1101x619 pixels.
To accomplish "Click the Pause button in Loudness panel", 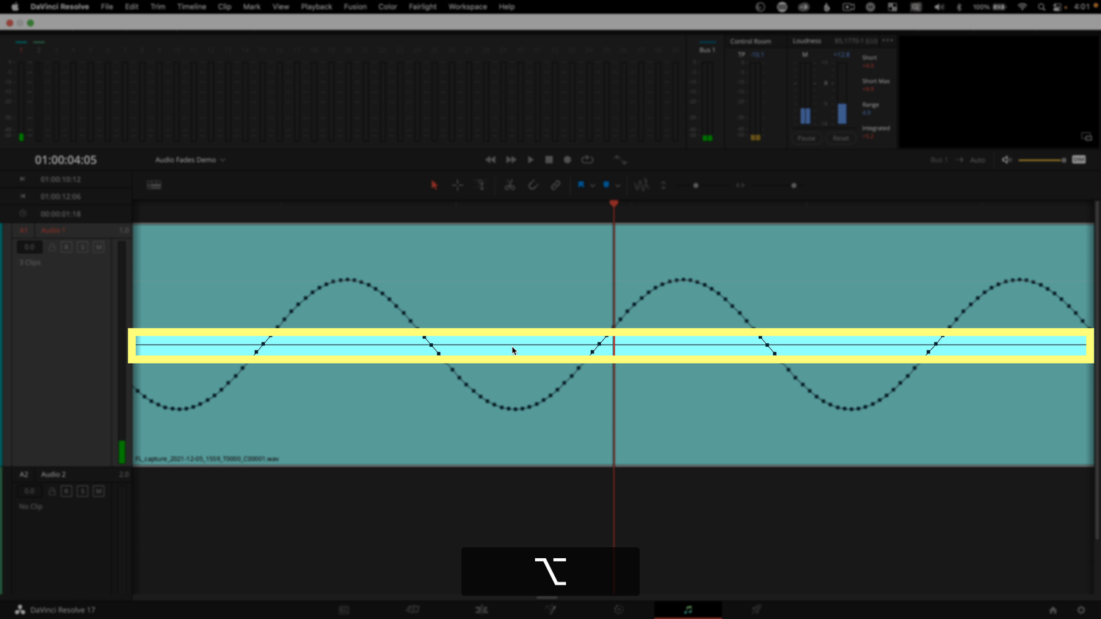I will [806, 138].
